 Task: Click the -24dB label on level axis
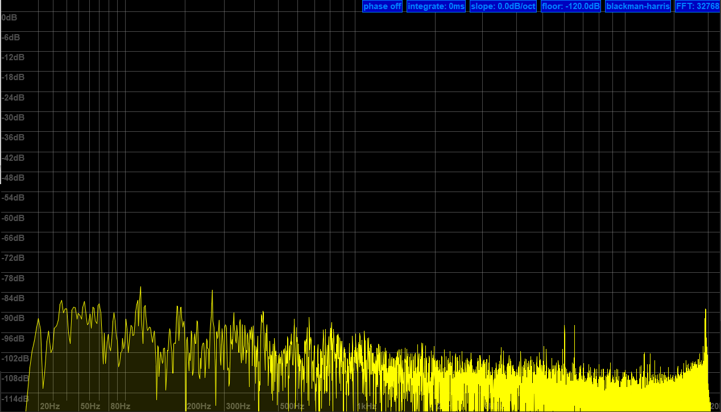[13, 98]
